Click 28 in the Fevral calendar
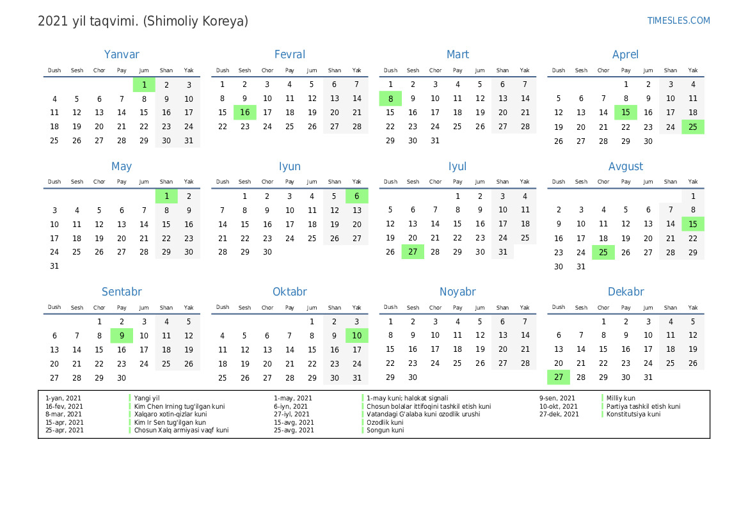Screen dimensions: 748x529 click(x=357, y=127)
